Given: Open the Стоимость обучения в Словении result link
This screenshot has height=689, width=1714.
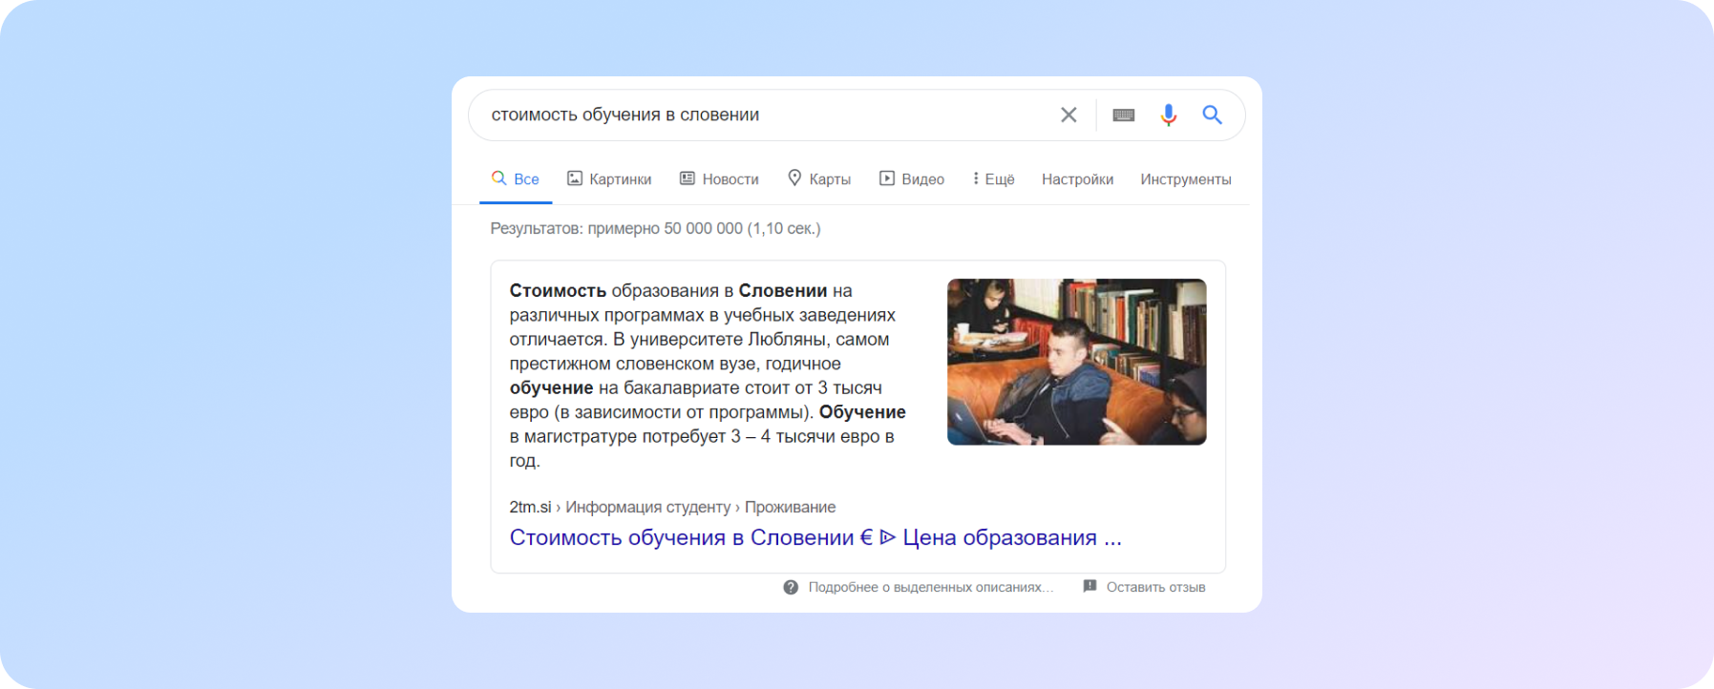Looking at the screenshot, I should tap(815, 537).
